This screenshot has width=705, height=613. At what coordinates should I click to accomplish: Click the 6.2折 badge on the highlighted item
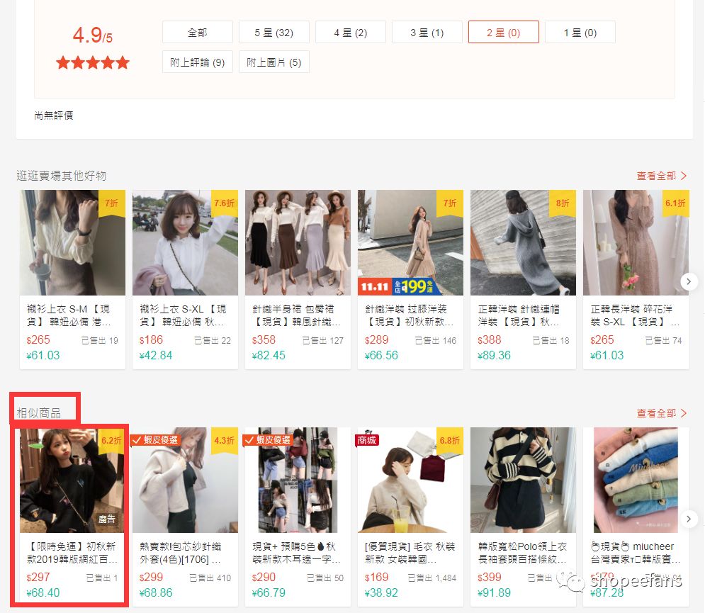[x=113, y=440]
